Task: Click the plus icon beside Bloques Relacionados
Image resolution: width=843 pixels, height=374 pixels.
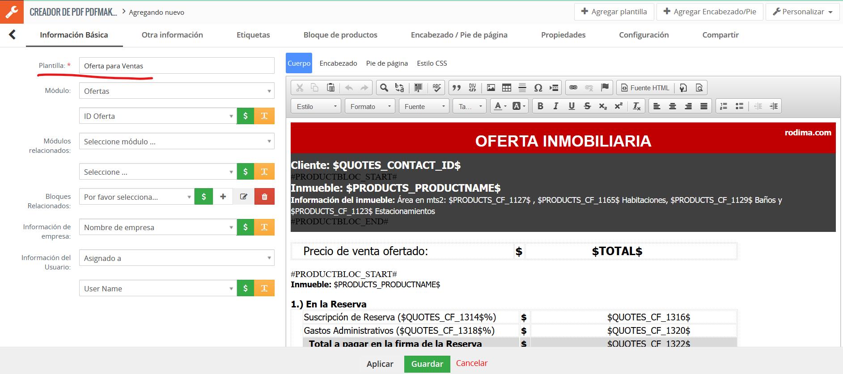Action: click(223, 197)
